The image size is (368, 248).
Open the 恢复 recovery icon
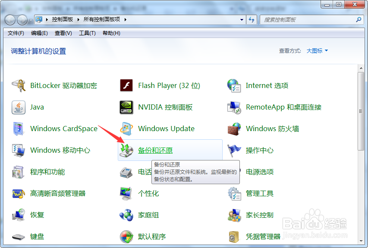[19, 215]
